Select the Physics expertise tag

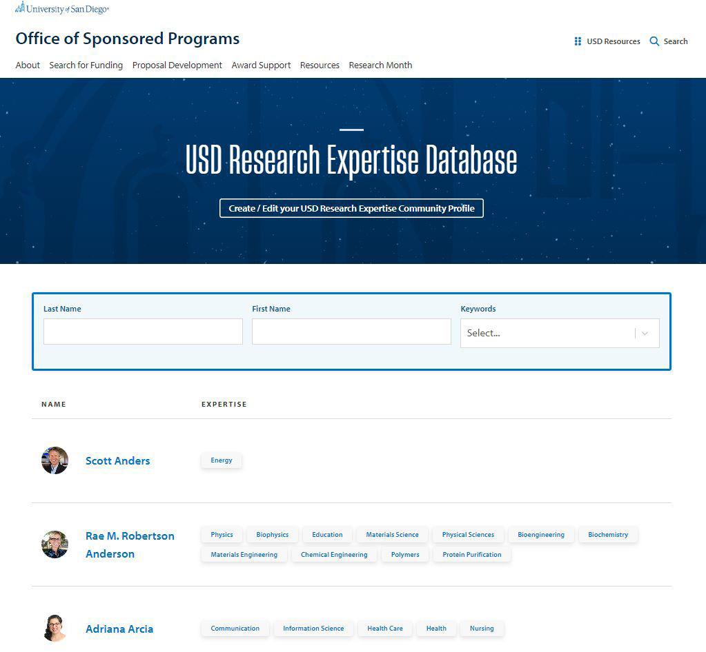[222, 535]
